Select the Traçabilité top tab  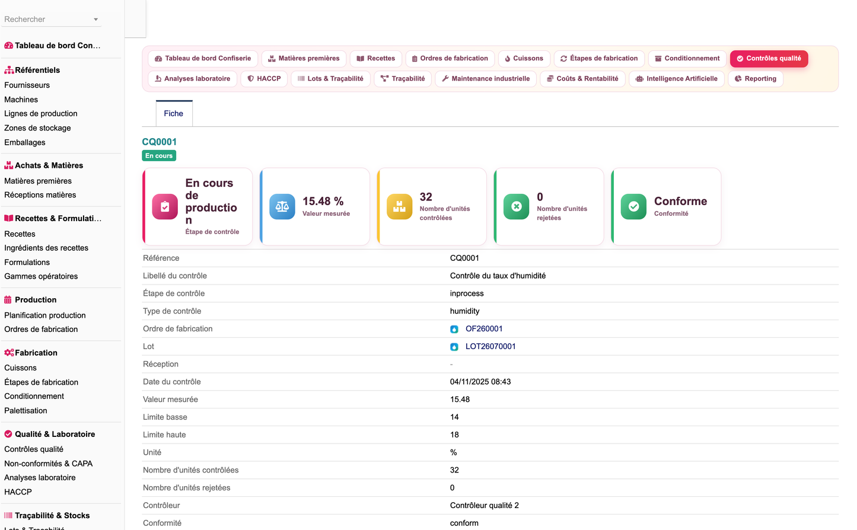pos(403,79)
